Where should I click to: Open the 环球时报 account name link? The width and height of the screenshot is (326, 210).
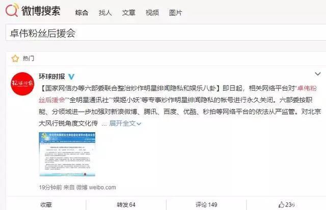tap(52, 77)
